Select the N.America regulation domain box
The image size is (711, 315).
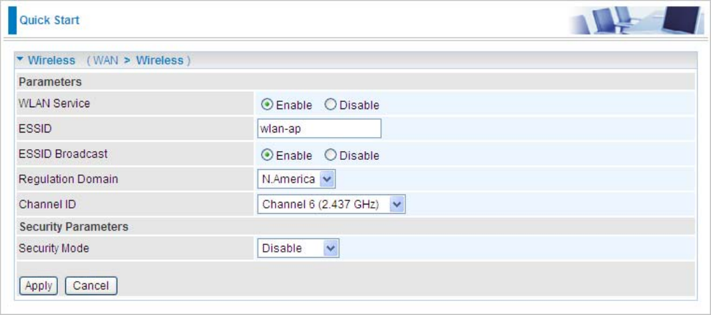[296, 179]
